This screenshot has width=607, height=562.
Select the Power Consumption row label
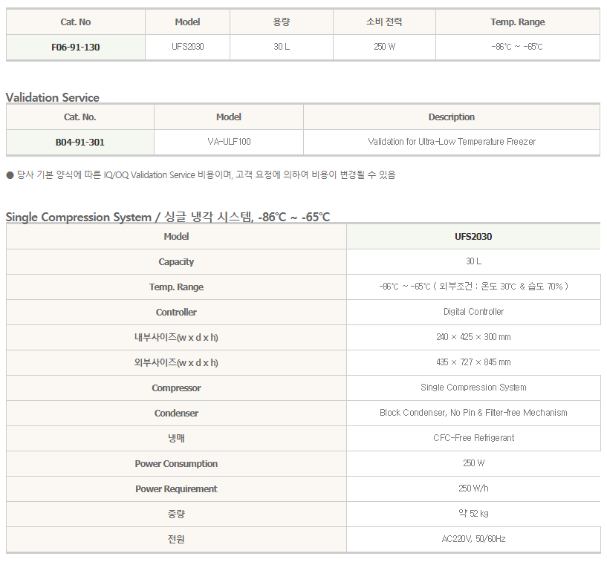[x=176, y=464]
